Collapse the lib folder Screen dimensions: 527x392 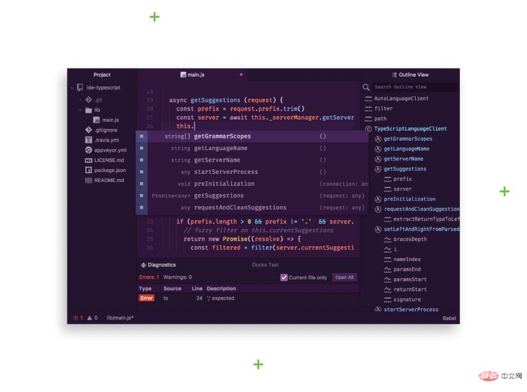pyautogui.click(x=80, y=110)
